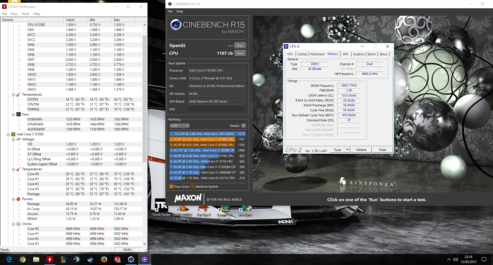Click the HWMonitor vertical scrollbar
This screenshot has width=493, height=265.
click(x=144, y=99)
